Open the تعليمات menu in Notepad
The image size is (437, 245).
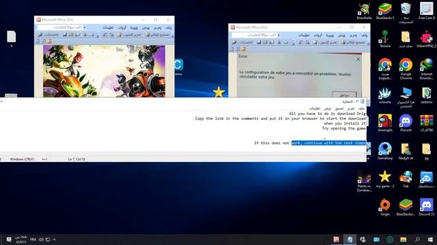point(315,108)
